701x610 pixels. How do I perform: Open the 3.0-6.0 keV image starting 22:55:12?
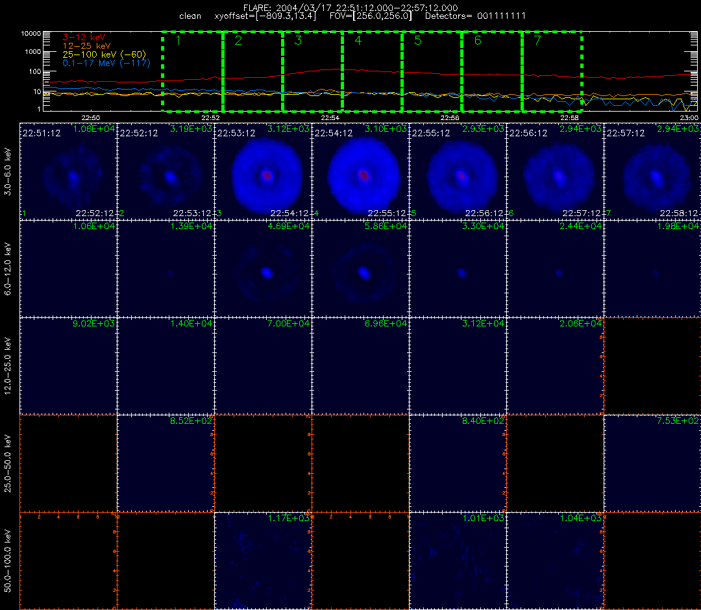458,171
